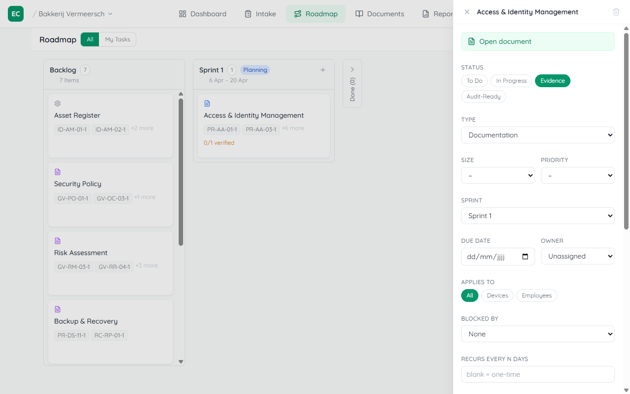Click the trash icon to delete task
Image resolution: width=630 pixels, height=394 pixels.
click(x=616, y=12)
